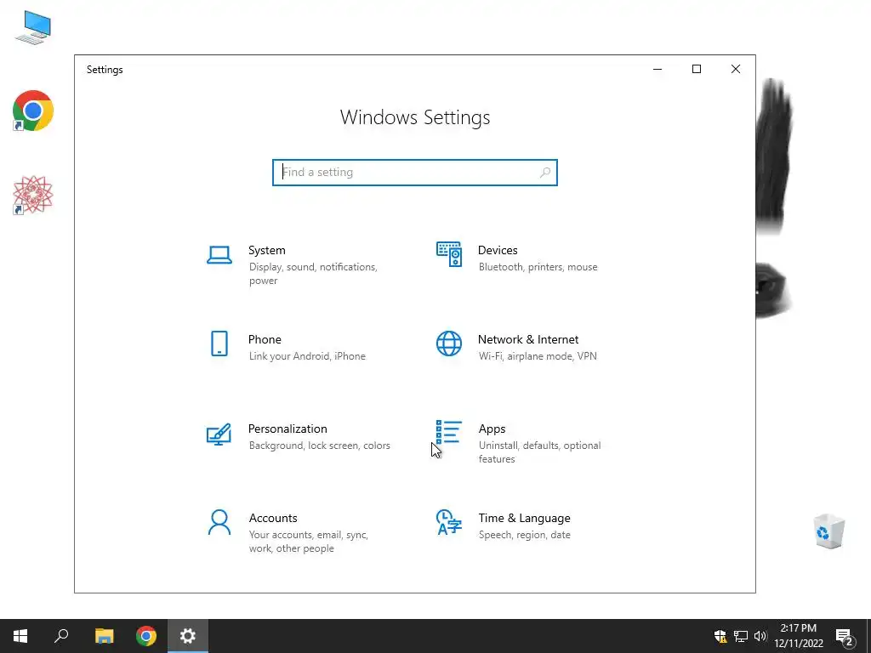The image size is (871, 653).
Task: Click 'Wi-Fi, airplane mode, VPN' description
Action: click(538, 356)
